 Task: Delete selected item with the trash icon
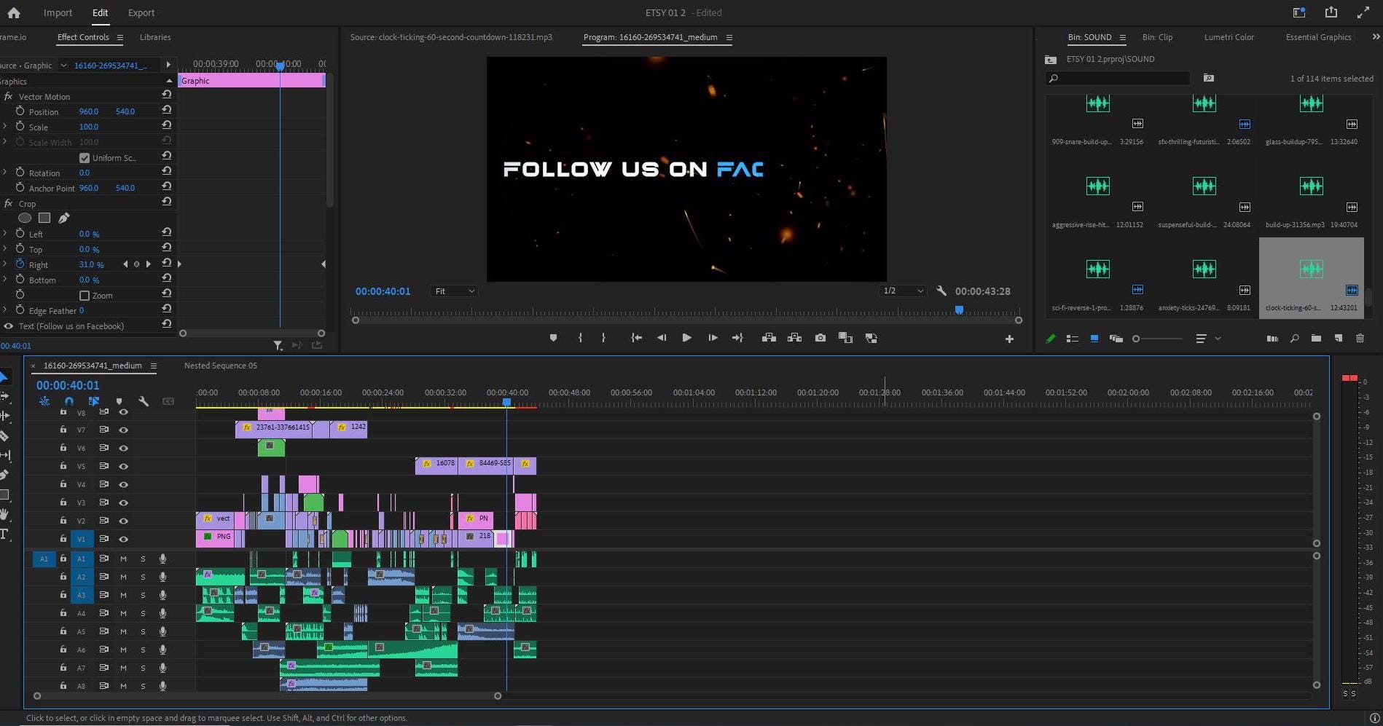(1360, 339)
